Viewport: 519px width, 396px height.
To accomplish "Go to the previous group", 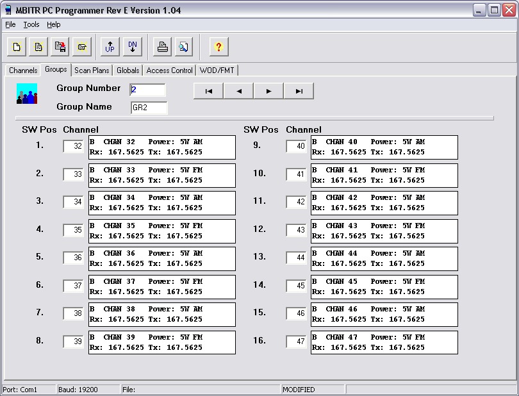I will [239, 91].
